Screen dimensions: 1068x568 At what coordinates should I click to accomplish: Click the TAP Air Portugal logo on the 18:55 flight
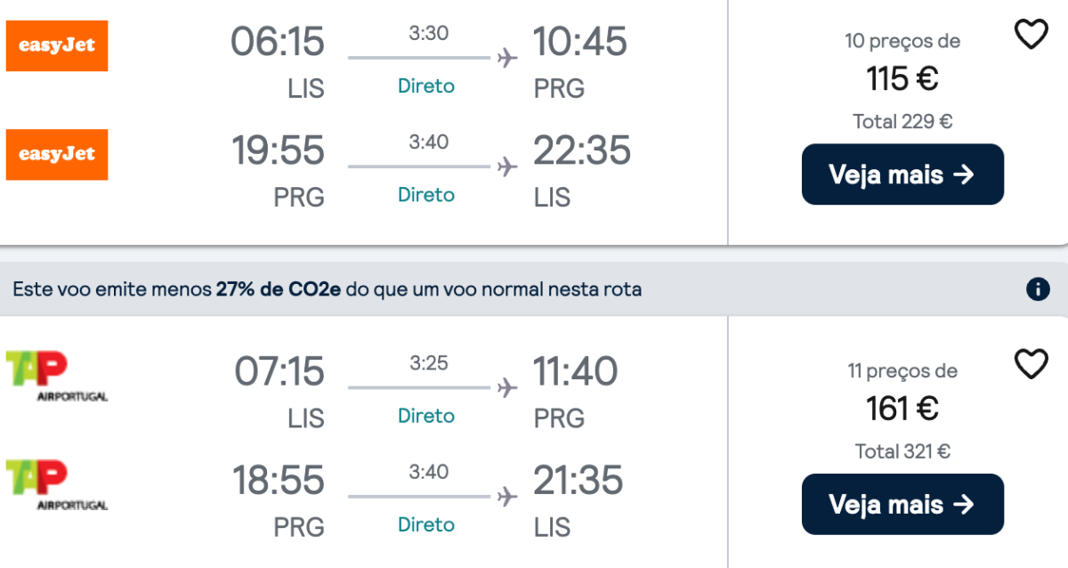pyautogui.click(x=57, y=484)
